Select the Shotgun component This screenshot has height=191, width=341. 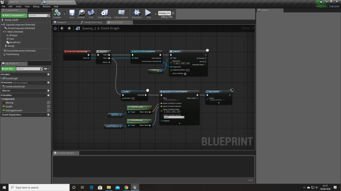point(13,35)
